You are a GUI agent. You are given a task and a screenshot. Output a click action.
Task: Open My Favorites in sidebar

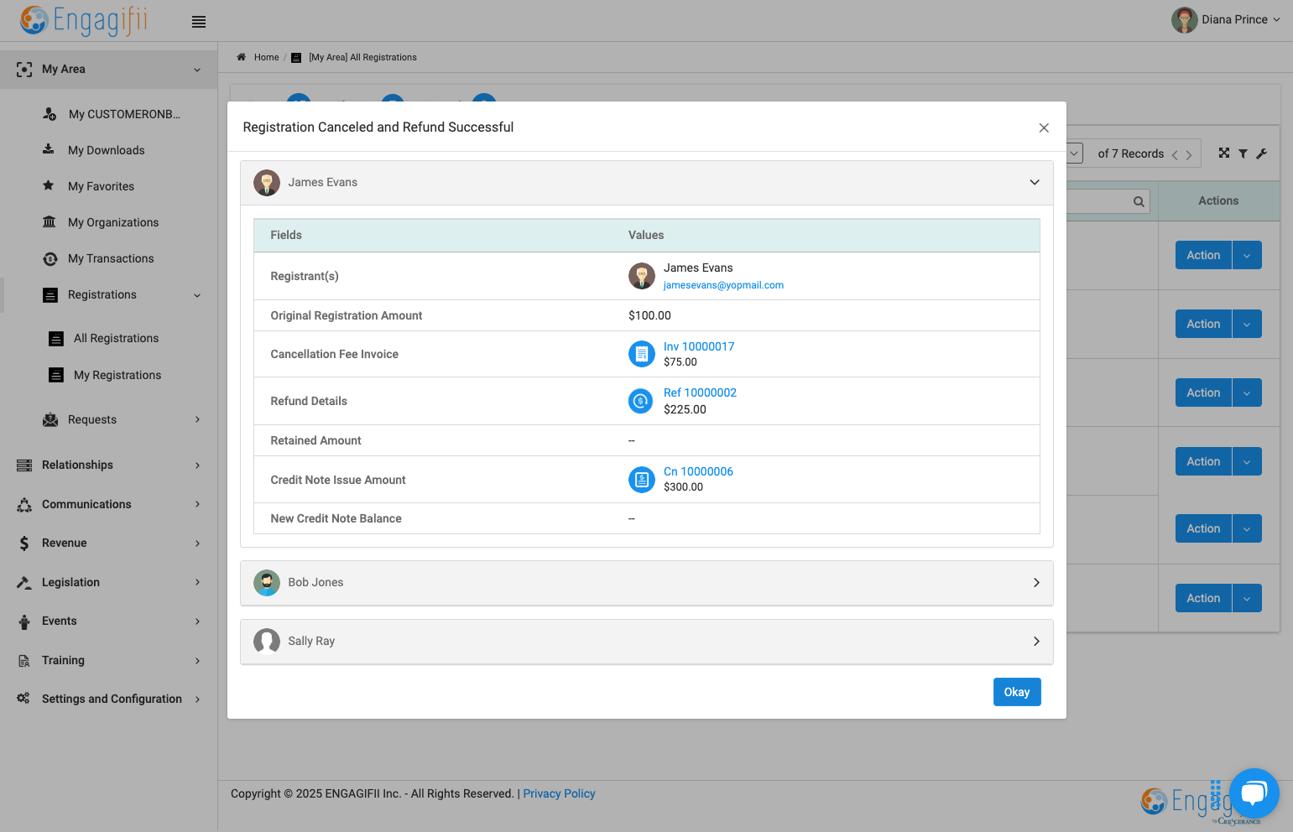(x=101, y=186)
